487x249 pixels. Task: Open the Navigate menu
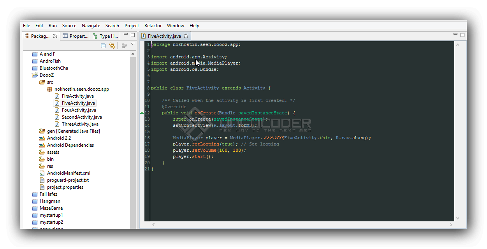(91, 26)
